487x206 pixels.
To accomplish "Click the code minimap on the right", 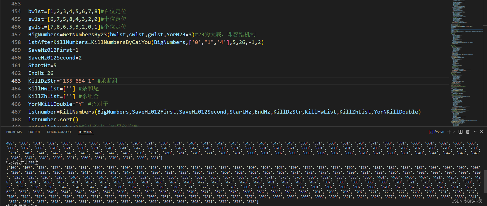I will pos(467,63).
